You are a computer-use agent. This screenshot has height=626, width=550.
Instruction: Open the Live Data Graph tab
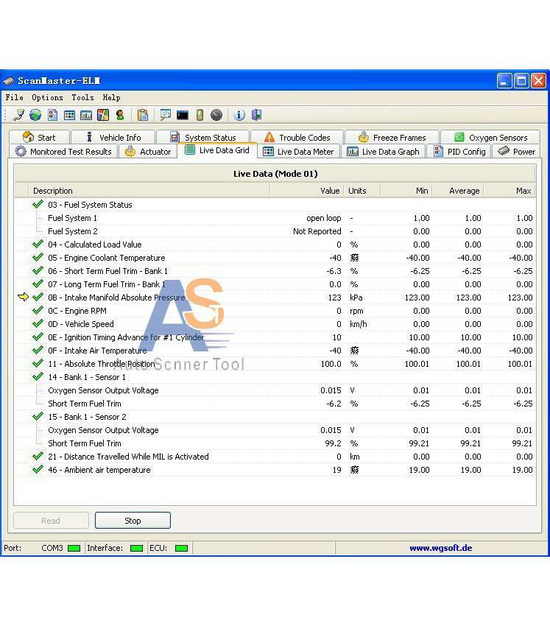384,152
